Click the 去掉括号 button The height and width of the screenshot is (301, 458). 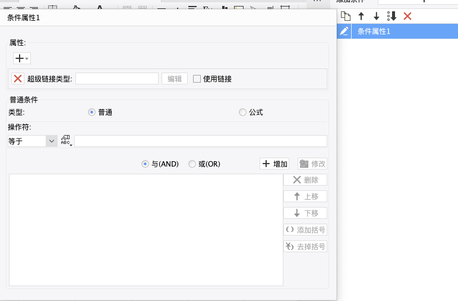click(305, 246)
